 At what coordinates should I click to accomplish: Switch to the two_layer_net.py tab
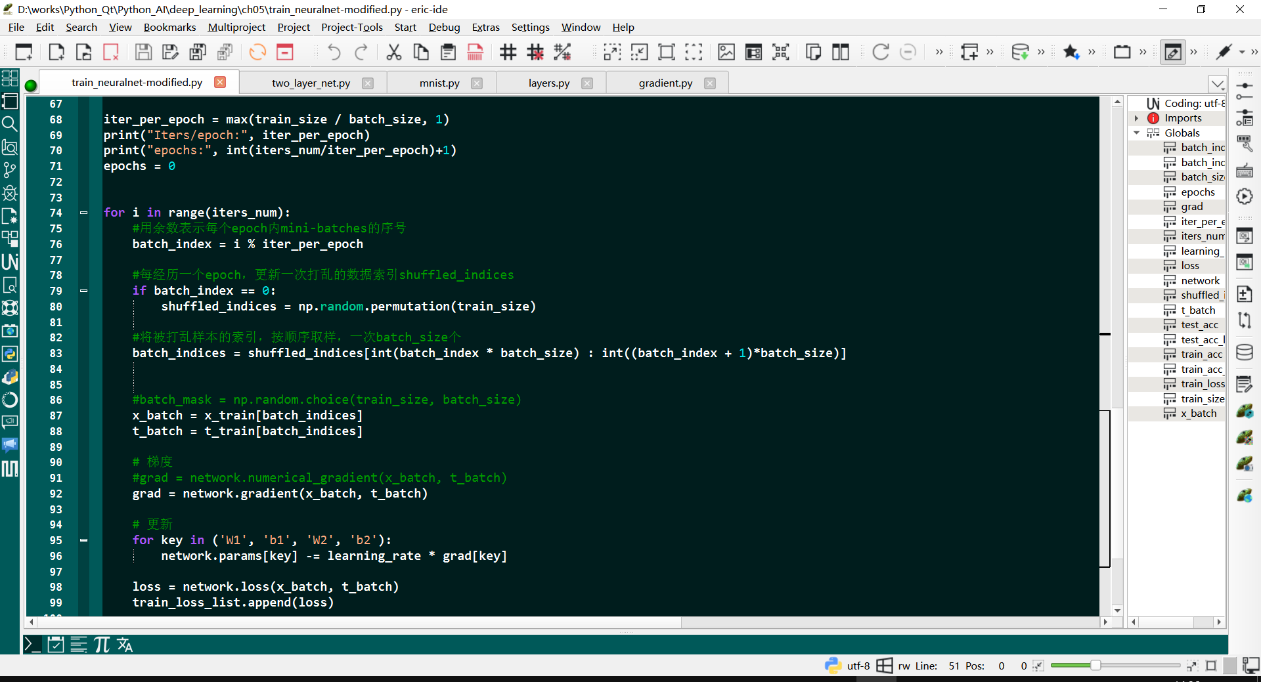tap(311, 83)
